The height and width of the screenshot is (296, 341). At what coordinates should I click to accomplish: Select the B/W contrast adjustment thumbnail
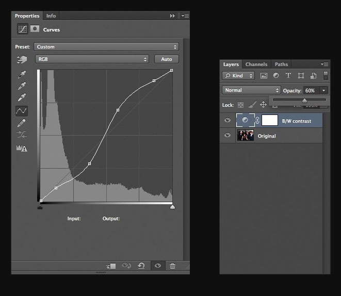(x=246, y=120)
